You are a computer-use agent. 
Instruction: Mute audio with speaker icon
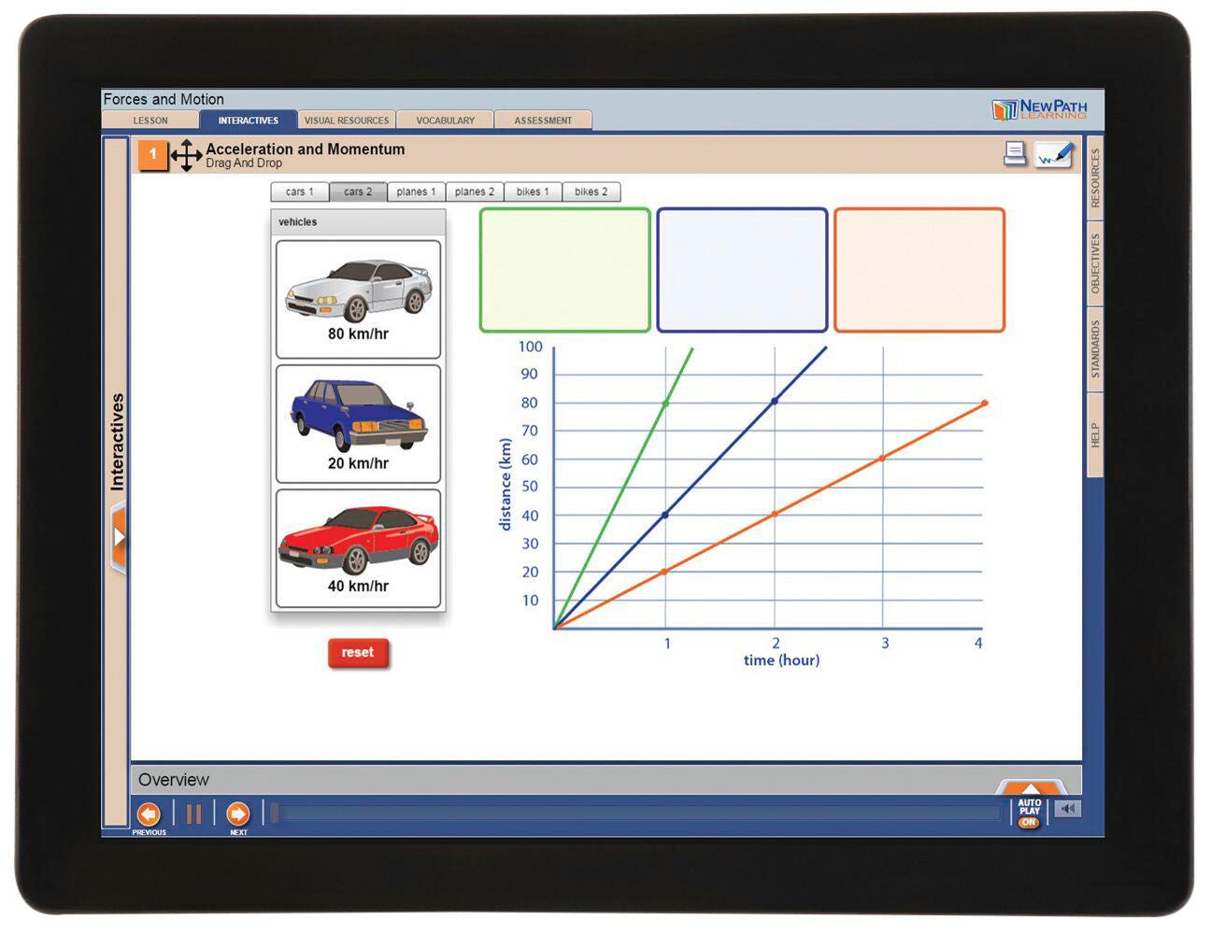1068,809
